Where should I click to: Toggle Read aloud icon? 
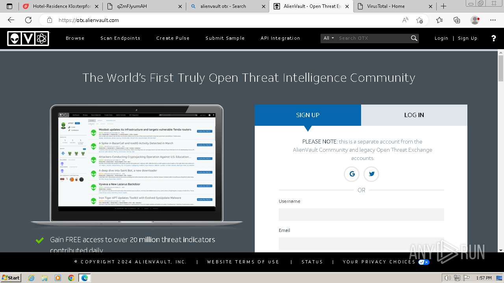coord(405,20)
